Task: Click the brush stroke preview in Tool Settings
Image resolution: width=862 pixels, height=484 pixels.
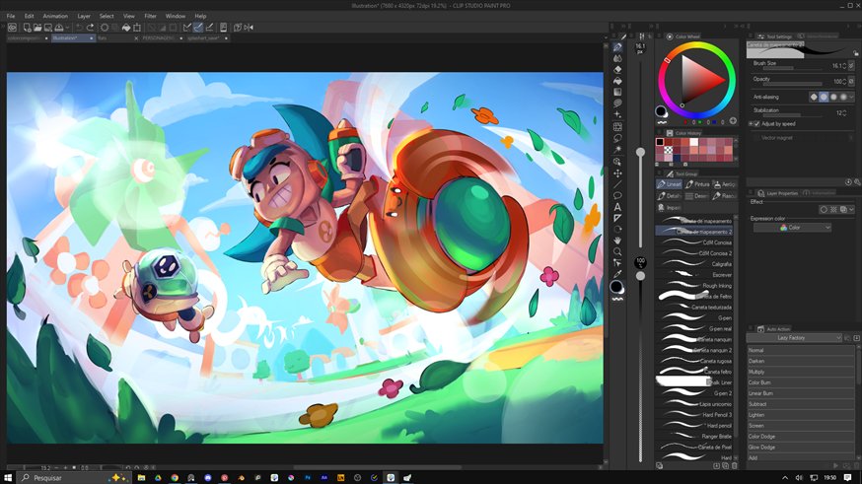Action: coord(799,50)
